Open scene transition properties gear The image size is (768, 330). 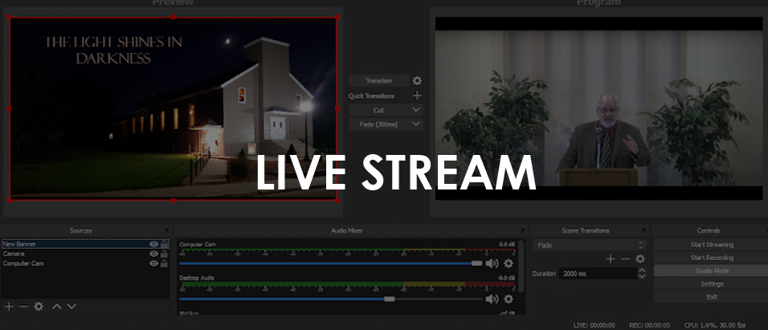tap(639, 259)
